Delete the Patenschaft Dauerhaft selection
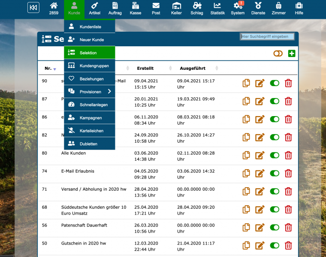326x257 pixels. coord(288,227)
